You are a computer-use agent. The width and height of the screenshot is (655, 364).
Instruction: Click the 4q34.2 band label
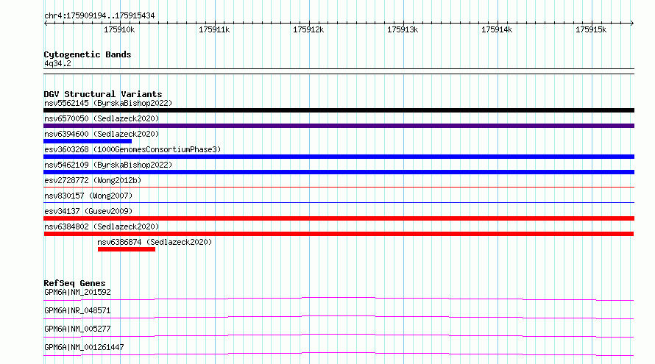(57, 63)
